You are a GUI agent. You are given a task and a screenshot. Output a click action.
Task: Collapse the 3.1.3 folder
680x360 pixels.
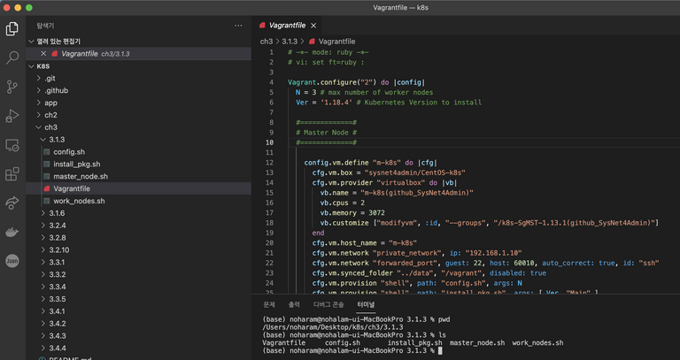click(42, 140)
